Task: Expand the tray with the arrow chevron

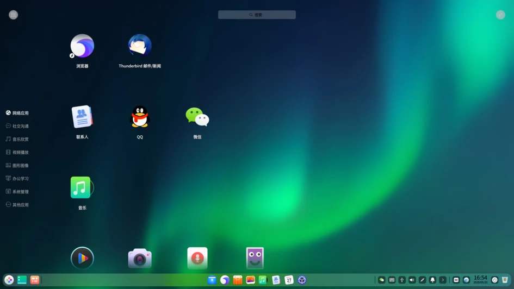Action: (442, 280)
